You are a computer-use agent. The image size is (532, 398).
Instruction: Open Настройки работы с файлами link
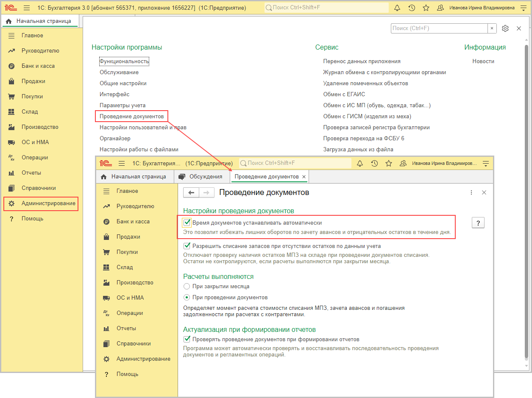pos(139,150)
